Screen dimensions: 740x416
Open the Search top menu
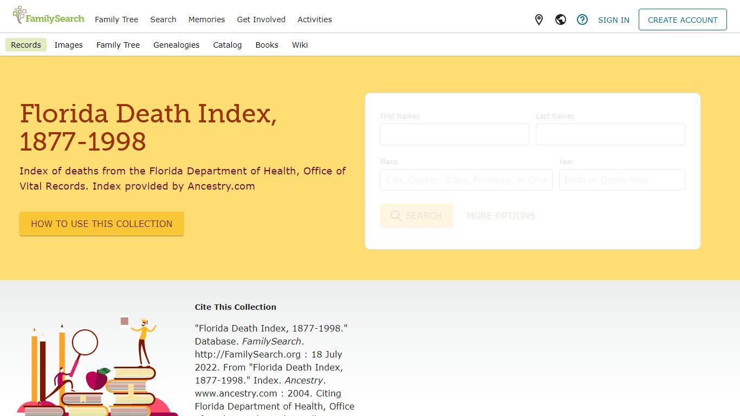(x=163, y=19)
